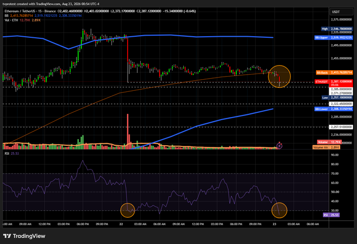Click the 2,575.00 price scale value
Image resolution: width=357 pixels, height=244 pixels.
pos(341,19)
